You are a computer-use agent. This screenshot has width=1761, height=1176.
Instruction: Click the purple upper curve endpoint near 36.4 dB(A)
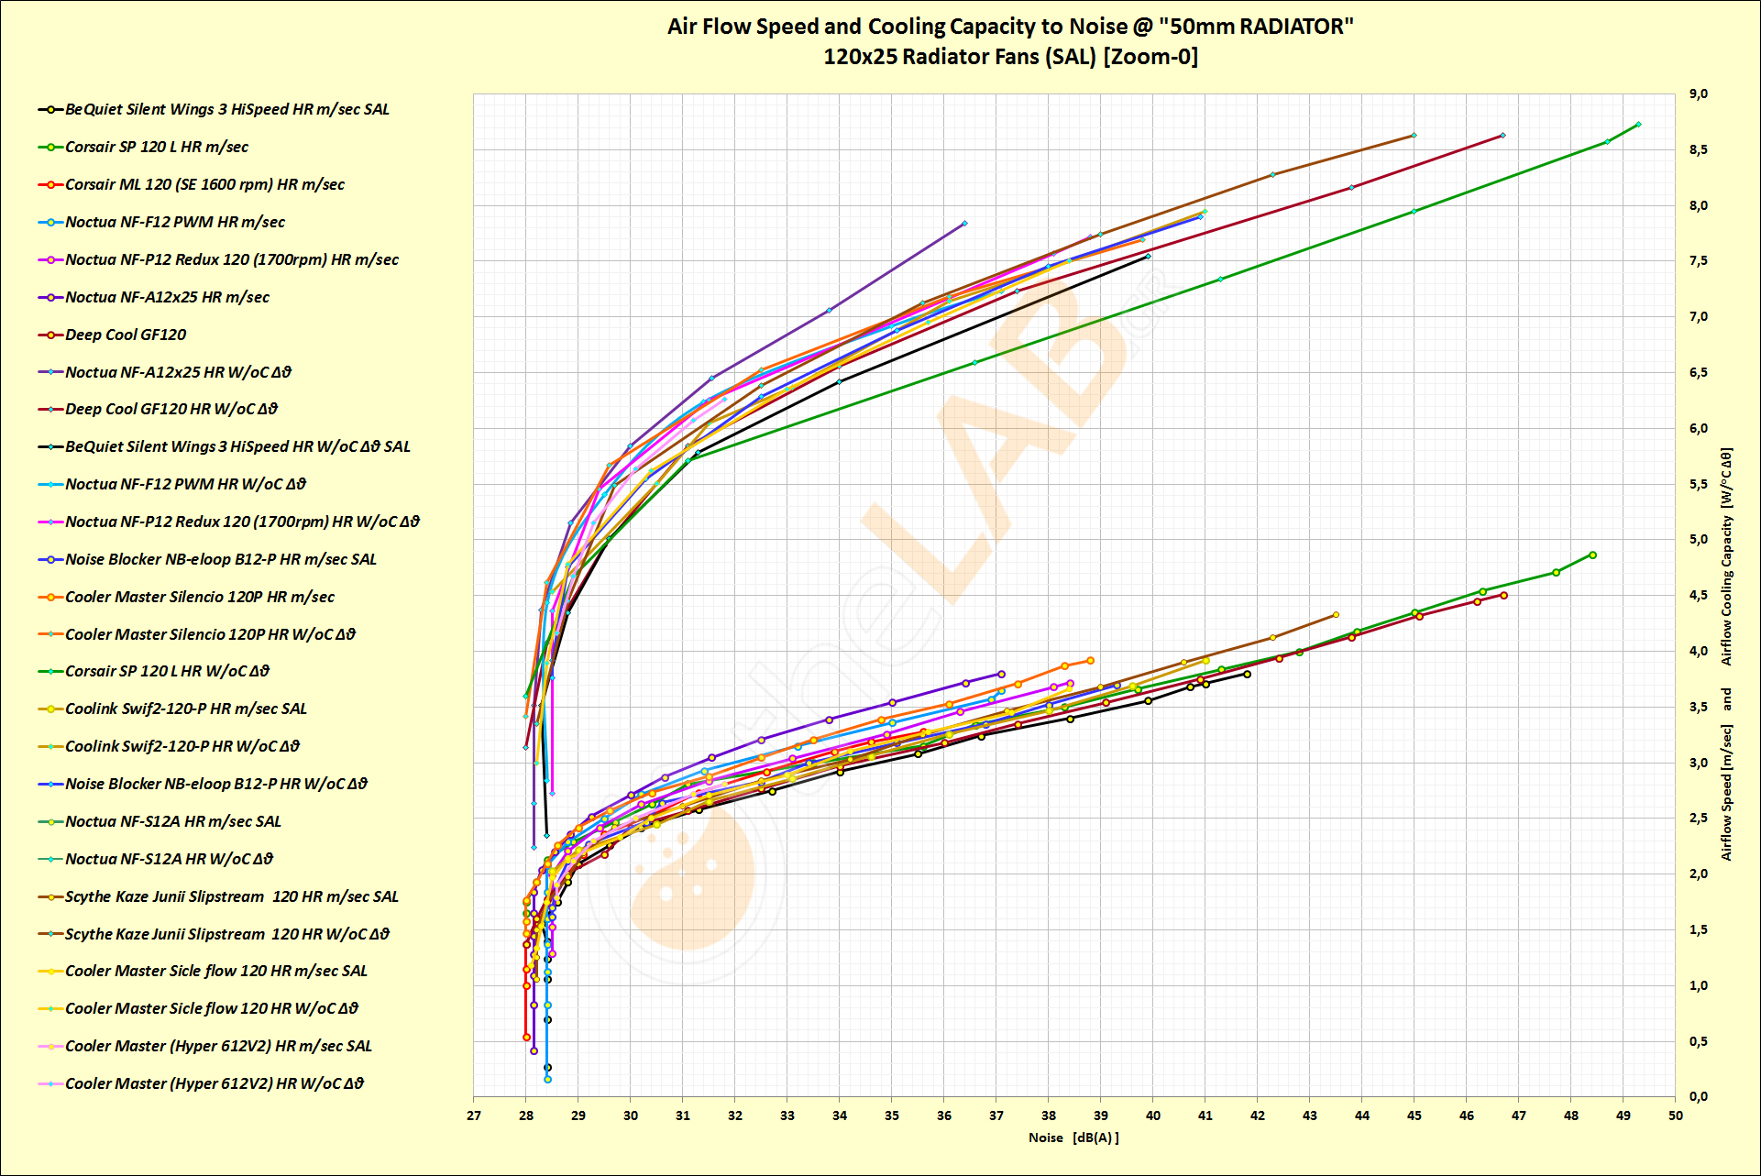click(964, 224)
